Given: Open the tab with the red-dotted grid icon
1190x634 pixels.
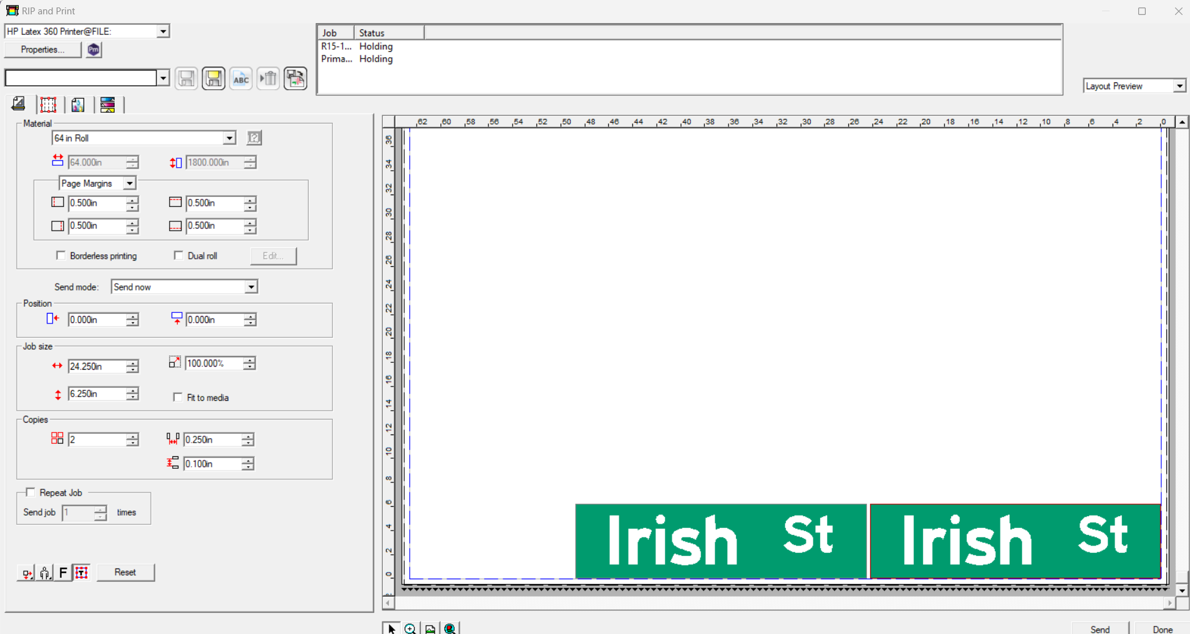Looking at the screenshot, I should click(x=48, y=104).
